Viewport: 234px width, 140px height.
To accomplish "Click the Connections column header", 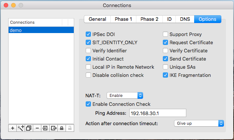I will [35, 22].
